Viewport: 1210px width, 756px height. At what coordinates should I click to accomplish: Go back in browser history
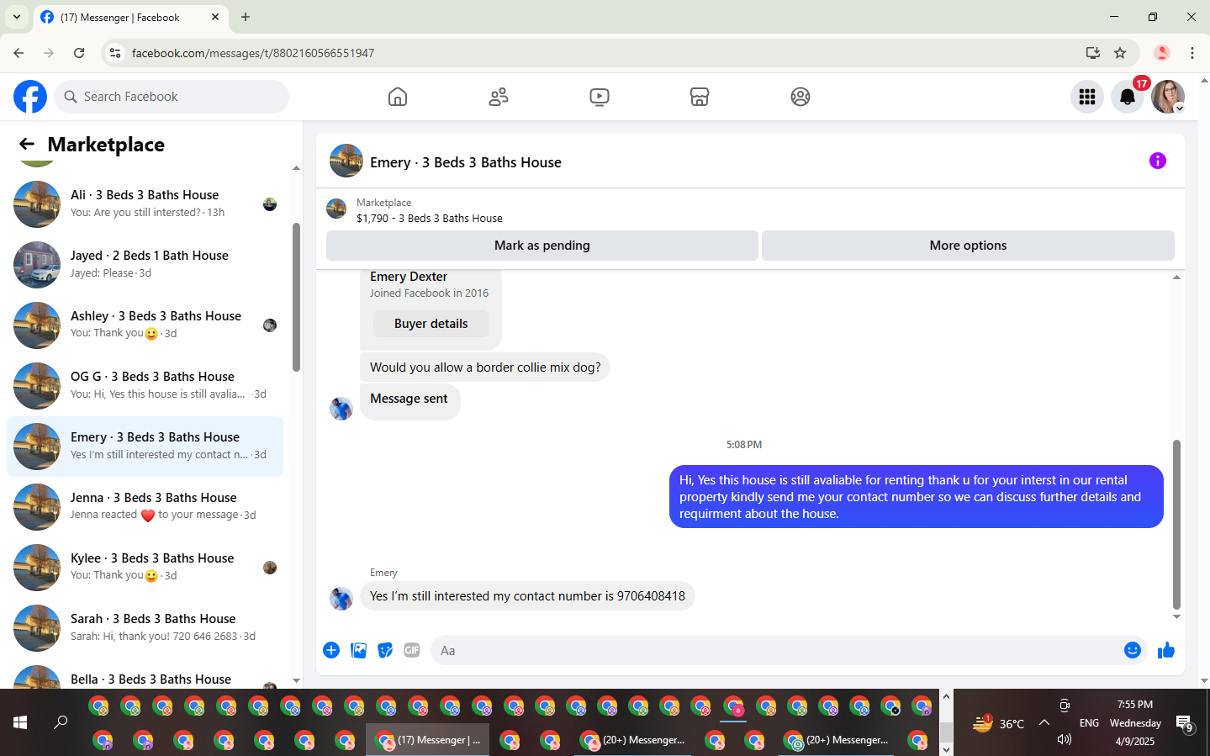click(18, 53)
